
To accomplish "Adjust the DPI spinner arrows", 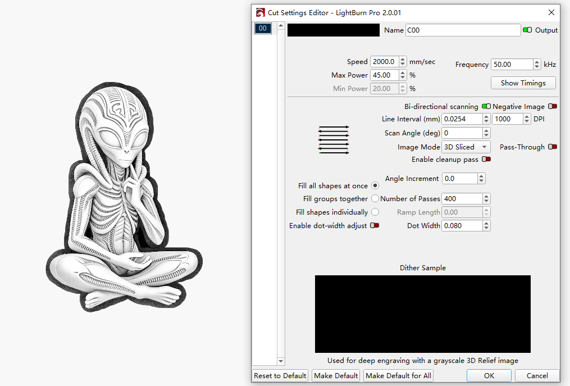I will (527, 119).
